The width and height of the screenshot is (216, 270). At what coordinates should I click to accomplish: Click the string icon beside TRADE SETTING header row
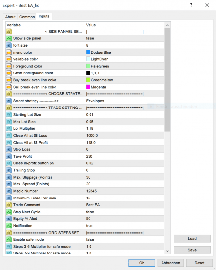(x=9, y=108)
